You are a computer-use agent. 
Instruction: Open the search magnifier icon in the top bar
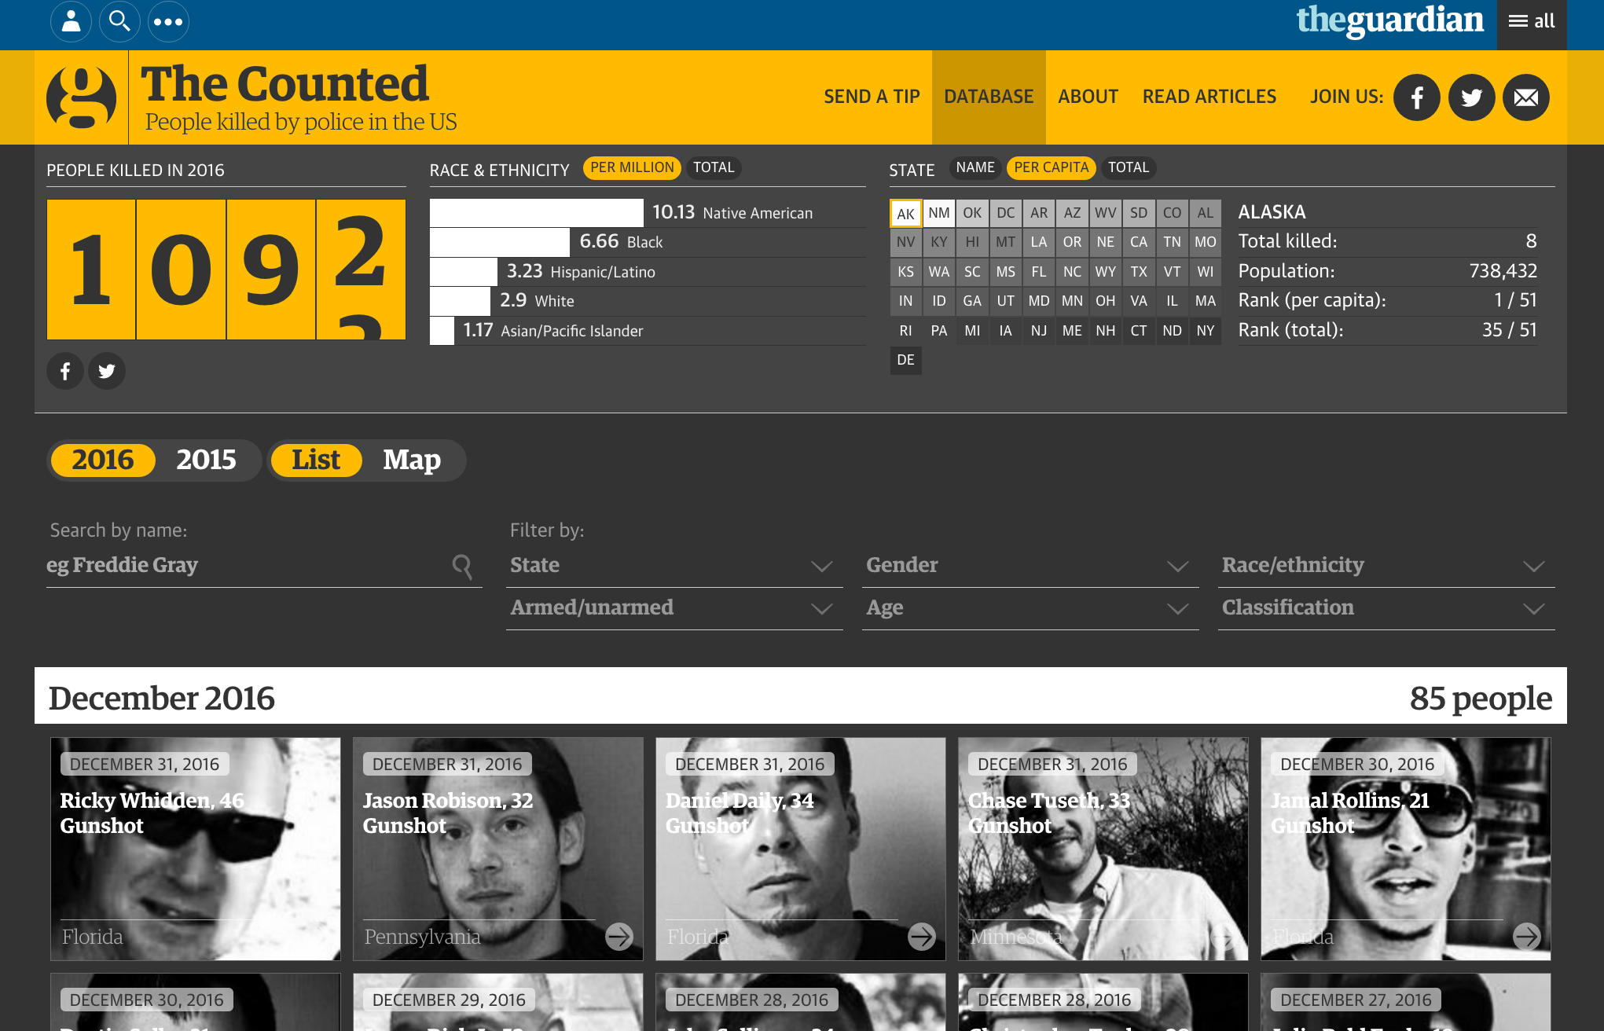119,21
